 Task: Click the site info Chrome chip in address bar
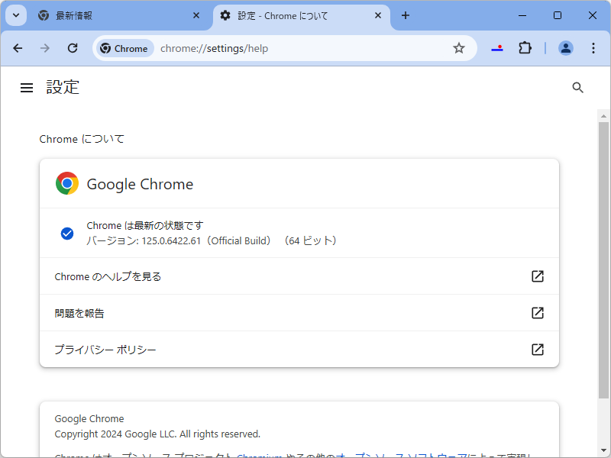coord(124,47)
